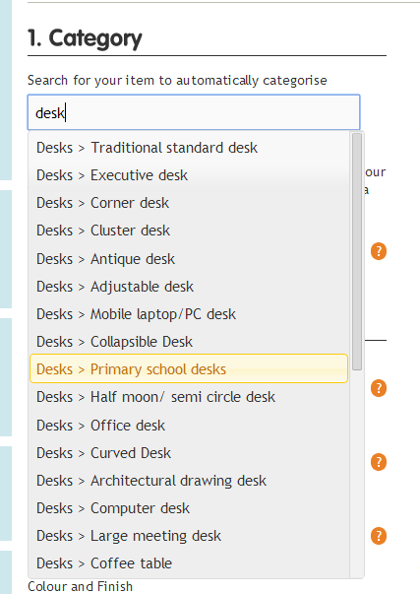Pick 'Mobile laptop/PC desk' option
420x594 pixels.
click(x=189, y=314)
